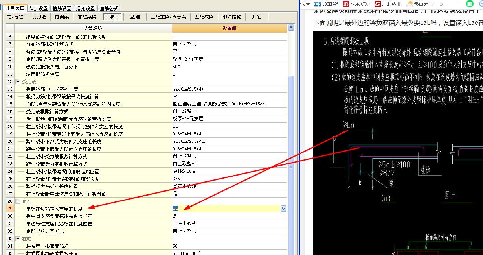This screenshot has height=255, width=483.
Task: Collapse the 柱帽 group
Action: tap(18, 238)
